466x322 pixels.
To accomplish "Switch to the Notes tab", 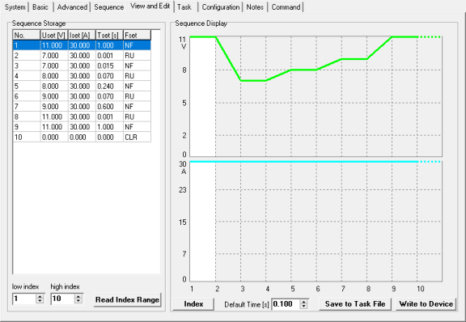I will 255,7.
